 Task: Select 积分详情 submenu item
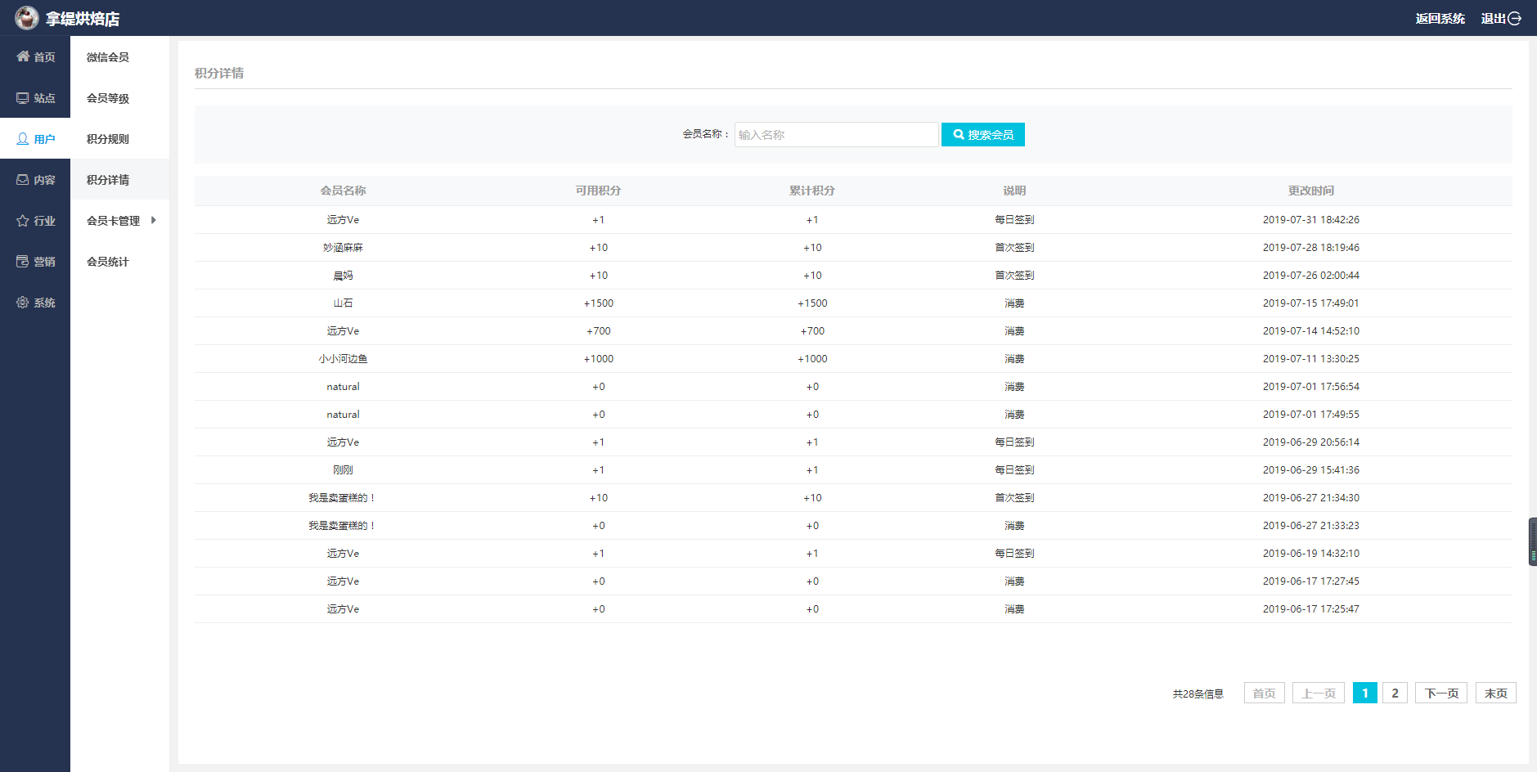coord(119,179)
